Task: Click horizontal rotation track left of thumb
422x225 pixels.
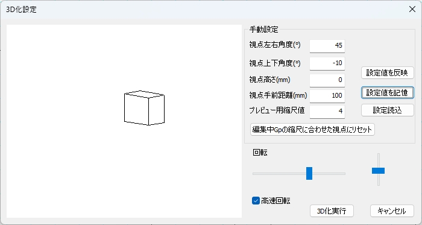Action: 279,174
